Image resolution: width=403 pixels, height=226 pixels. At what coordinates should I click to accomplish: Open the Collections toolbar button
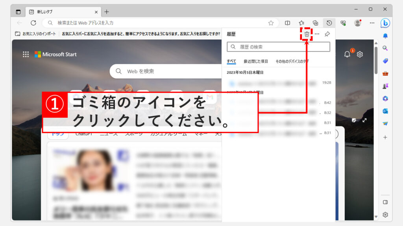coord(315,23)
